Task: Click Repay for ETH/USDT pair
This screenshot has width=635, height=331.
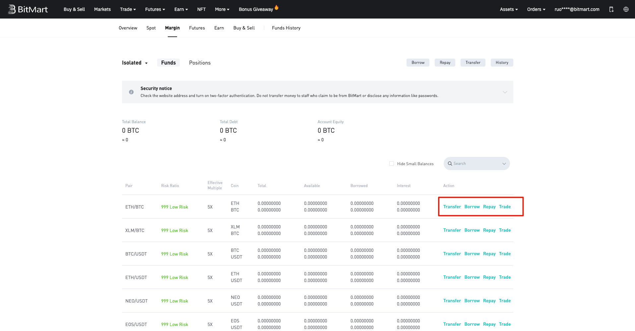Action: 489,277
